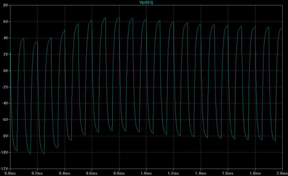Click the 0.6ms time axis label
Screen dimensions: 288x176
click(x=92, y=173)
